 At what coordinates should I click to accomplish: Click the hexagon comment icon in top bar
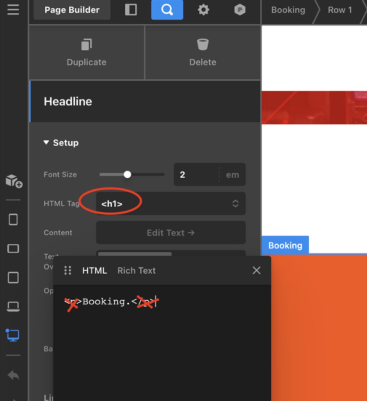[239, 10]
